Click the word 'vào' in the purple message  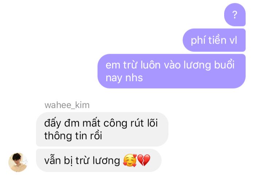(172, 65)
